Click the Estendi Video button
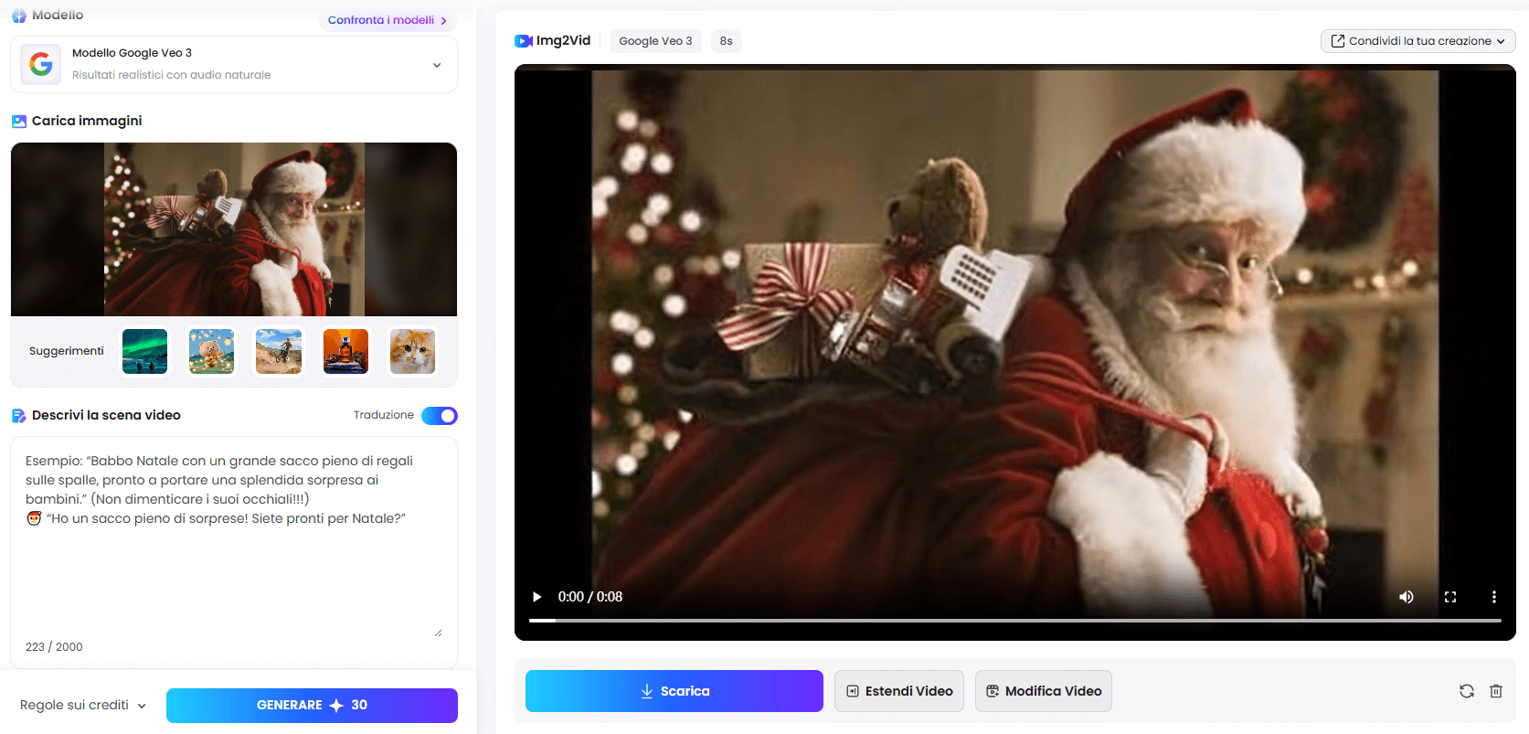 899,691
